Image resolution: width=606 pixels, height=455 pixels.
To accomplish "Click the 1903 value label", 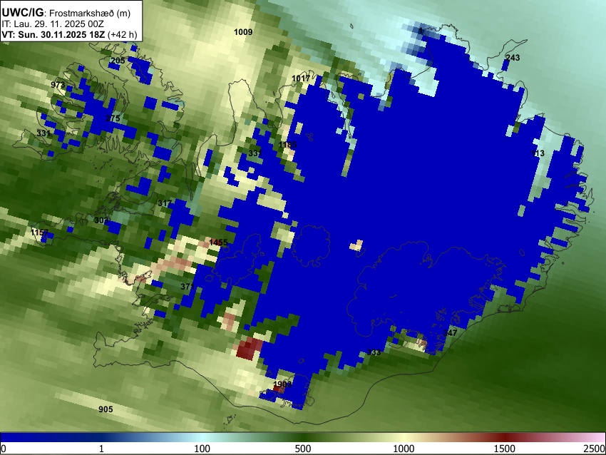I will 282,384.
